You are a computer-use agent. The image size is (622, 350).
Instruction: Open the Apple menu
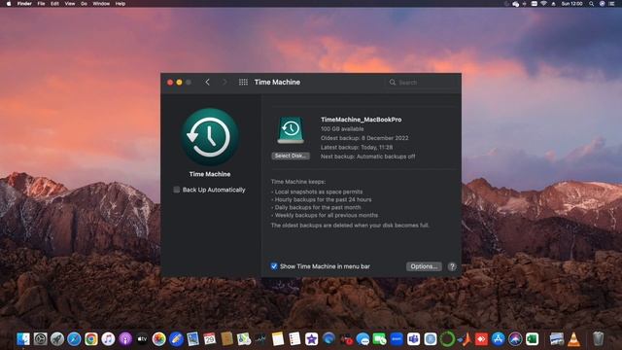coord(9,4)
